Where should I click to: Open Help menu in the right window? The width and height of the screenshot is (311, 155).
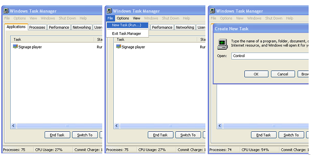click(290, 18)
